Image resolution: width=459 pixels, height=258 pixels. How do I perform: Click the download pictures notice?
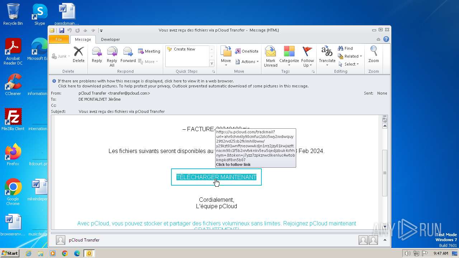pyautogui.click(x=183, y=86)
